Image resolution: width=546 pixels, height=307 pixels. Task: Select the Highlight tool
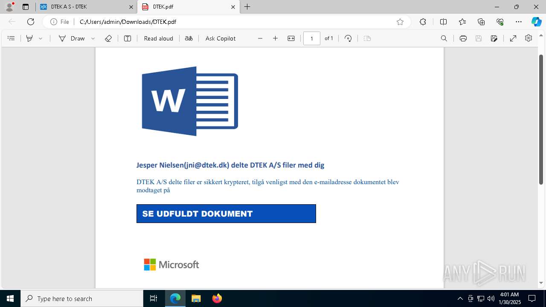(29, 38)
